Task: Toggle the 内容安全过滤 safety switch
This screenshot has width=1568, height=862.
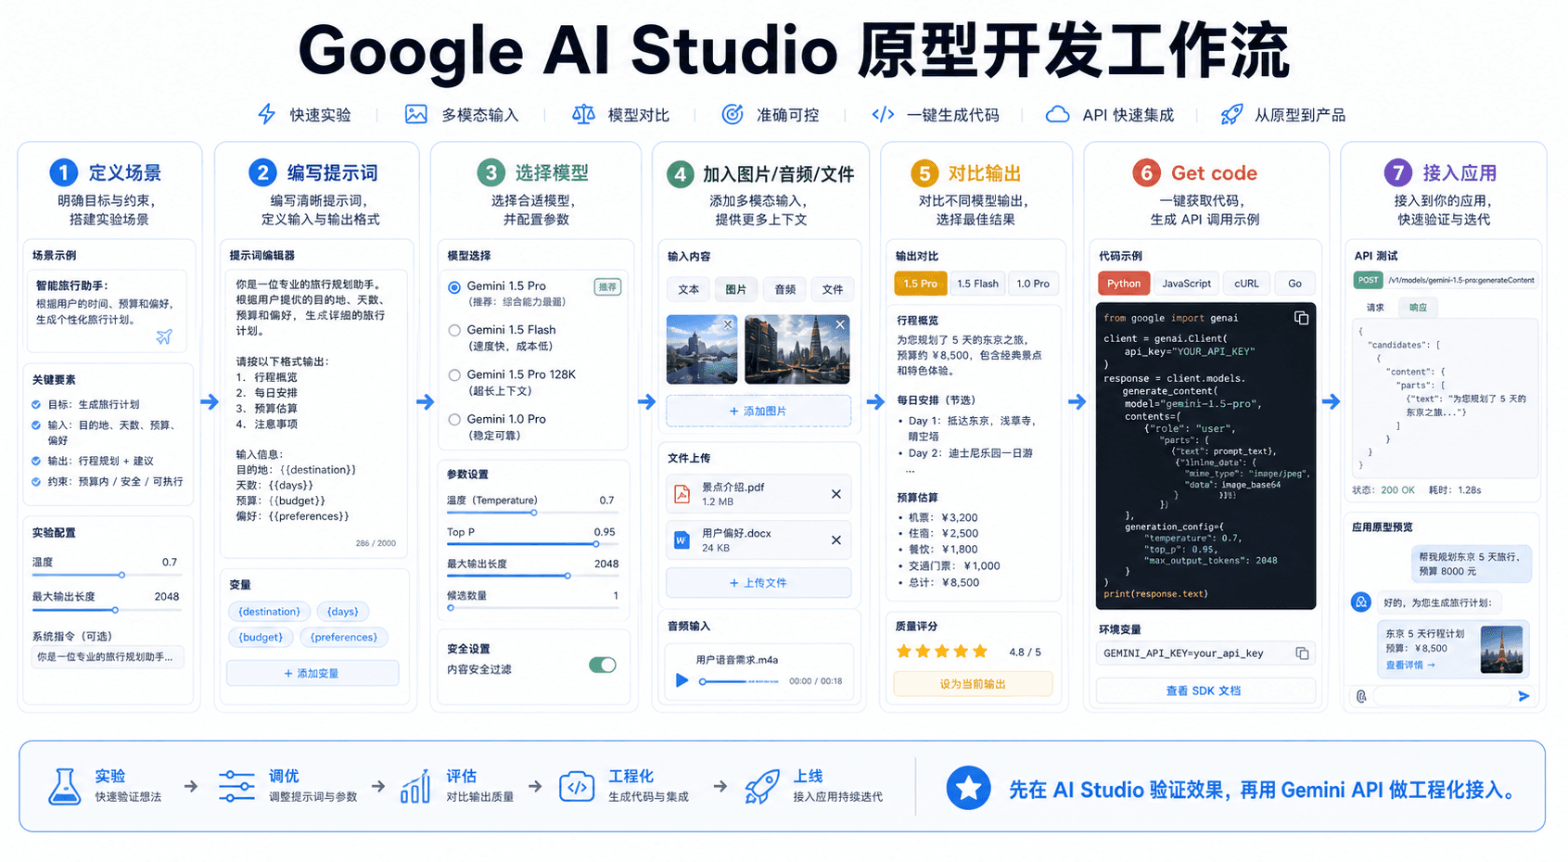Action: [602, 665]
